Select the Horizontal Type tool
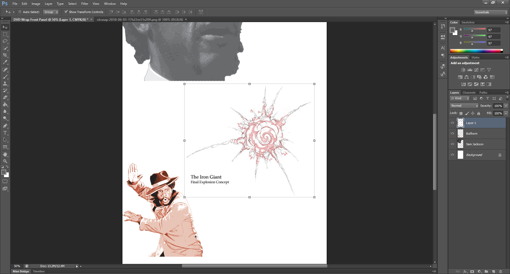Image resolution: width=510 pixels, height=274 pixels. tap(5, 133)
